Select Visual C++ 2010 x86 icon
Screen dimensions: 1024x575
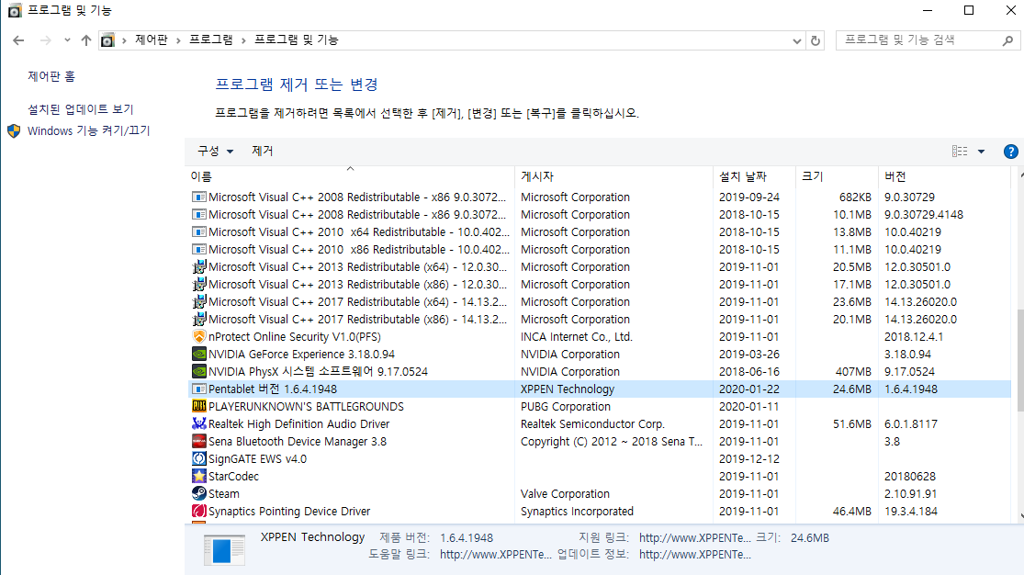(199, 250)
